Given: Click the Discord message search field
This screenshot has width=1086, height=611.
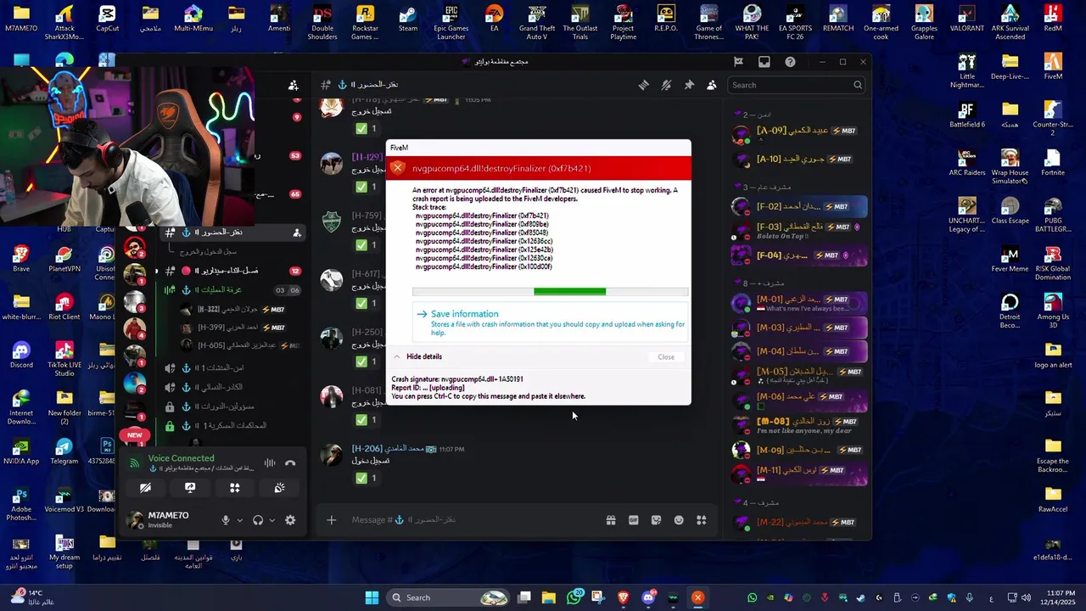Looking at the screenshot, I should [796, 85].
